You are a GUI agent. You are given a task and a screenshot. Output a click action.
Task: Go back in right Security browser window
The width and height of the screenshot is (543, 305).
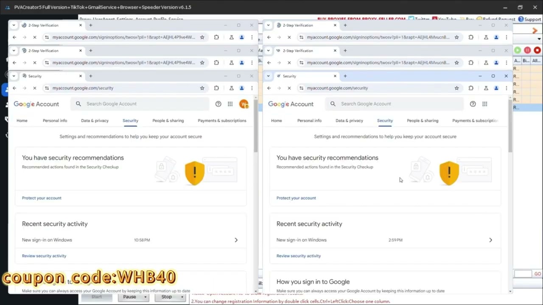[269, 88]
